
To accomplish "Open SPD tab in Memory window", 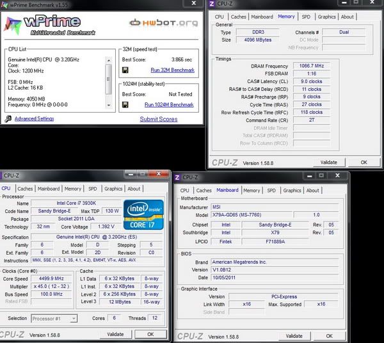I will pos(306,17).
